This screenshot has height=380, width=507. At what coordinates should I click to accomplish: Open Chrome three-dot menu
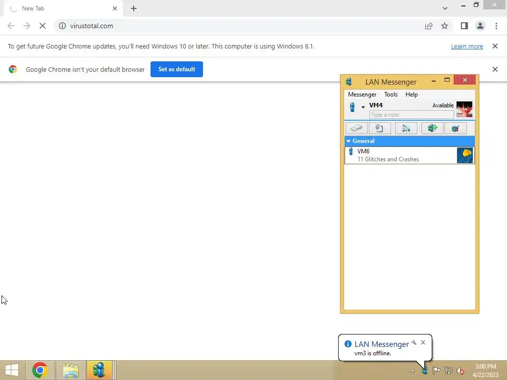click(496, 26)
